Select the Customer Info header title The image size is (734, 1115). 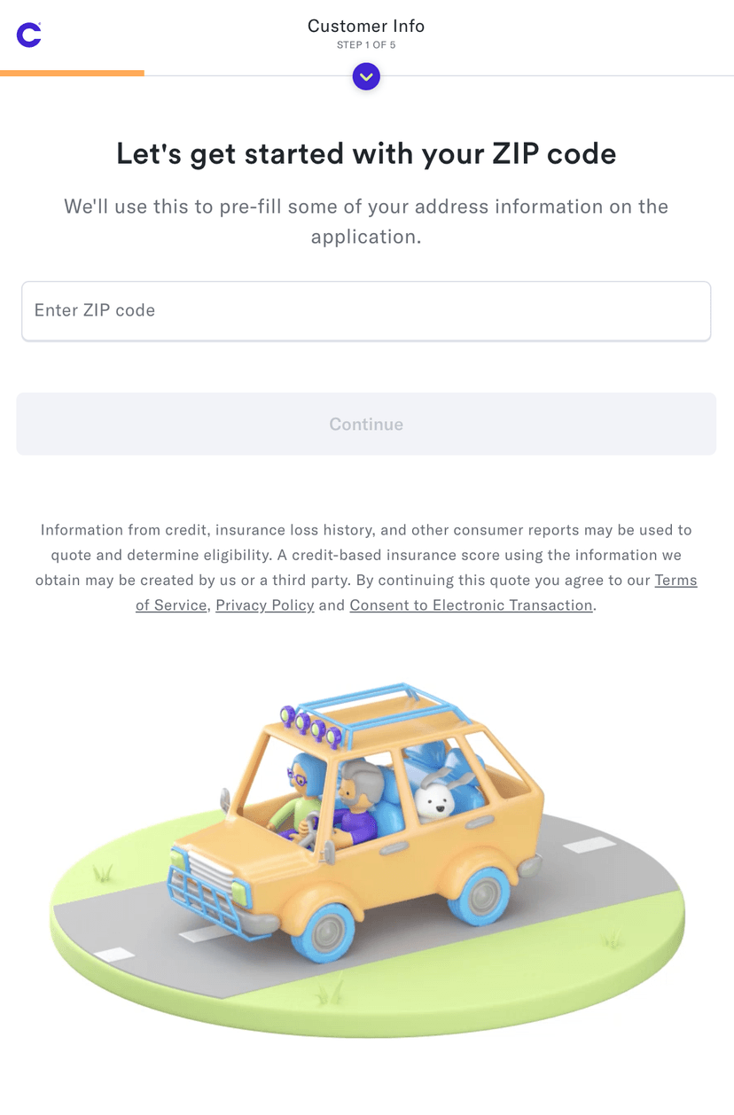point(366,26)
